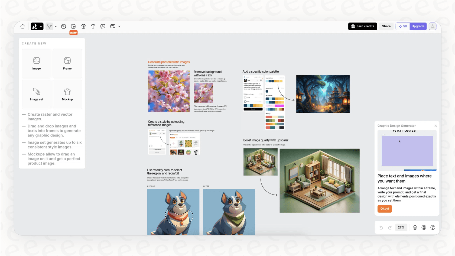The width and height of the screenshot is (455, 256).
Task: Open the Recraft logo menu dropdown
Action: coord(37,26)
